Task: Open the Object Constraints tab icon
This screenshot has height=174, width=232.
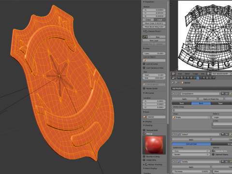Action: pyautogui.click(x=194, y=78)
